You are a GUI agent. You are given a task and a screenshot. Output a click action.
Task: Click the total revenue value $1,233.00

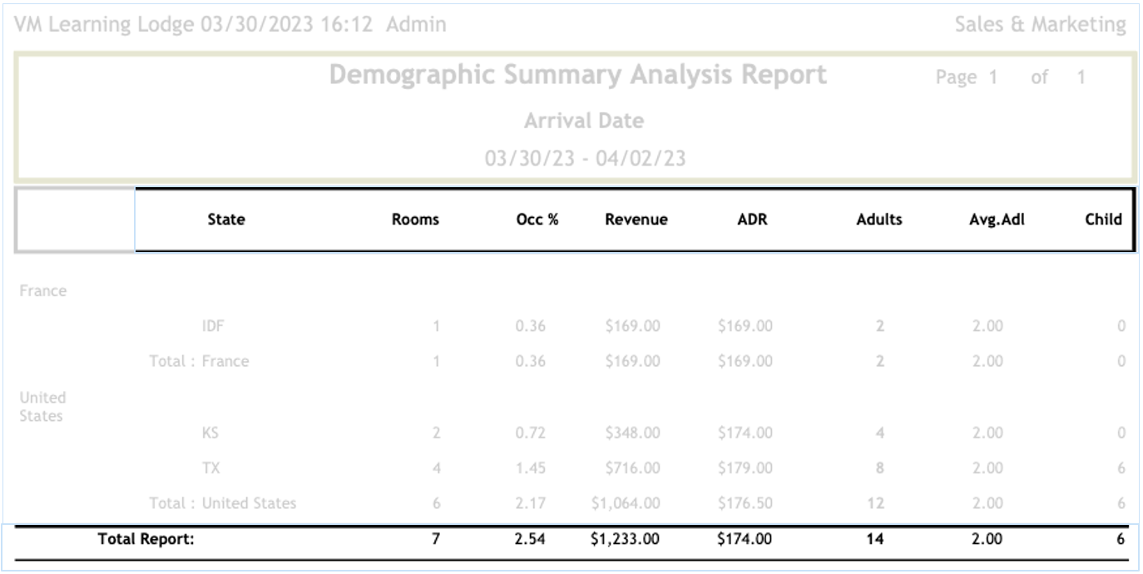click(625, 539)
